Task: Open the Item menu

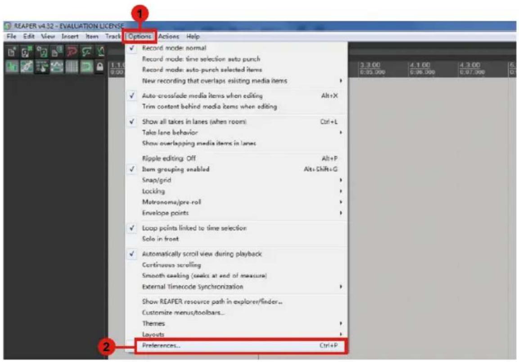Action: (92, 36)
